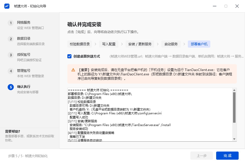Click the chevron after 写入配置
Viewport: 245px width, 163px height.
click(x=122, y=44)
